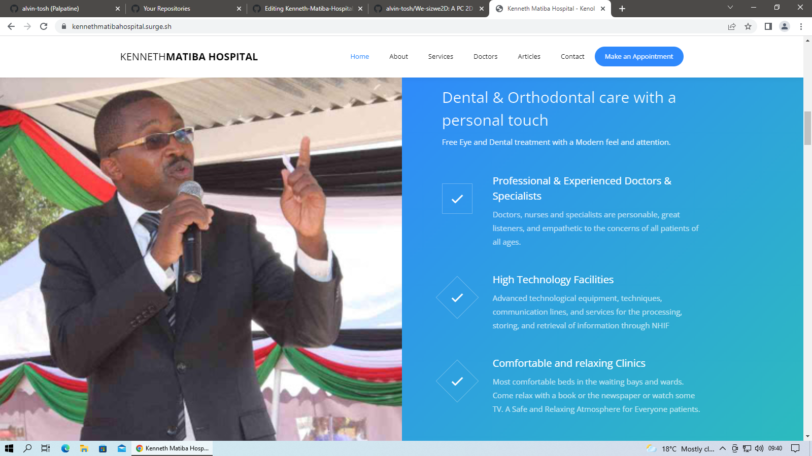Click the share page icon in address bar
812x456 pixels.
click(732, 26)
